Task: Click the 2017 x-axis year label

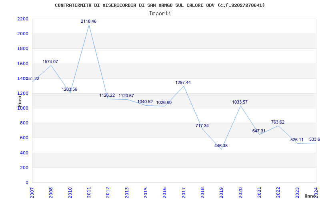Action: 184,193
